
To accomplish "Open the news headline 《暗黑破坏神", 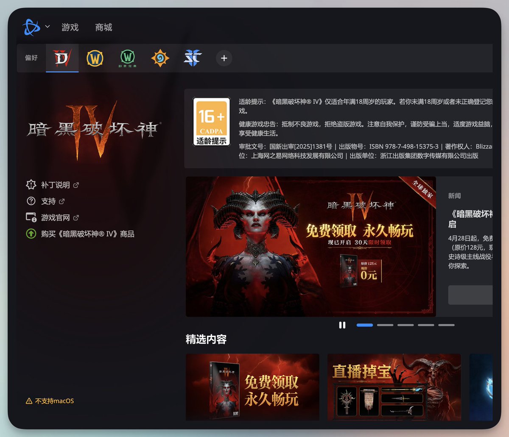I will click(x=470, y=219).
